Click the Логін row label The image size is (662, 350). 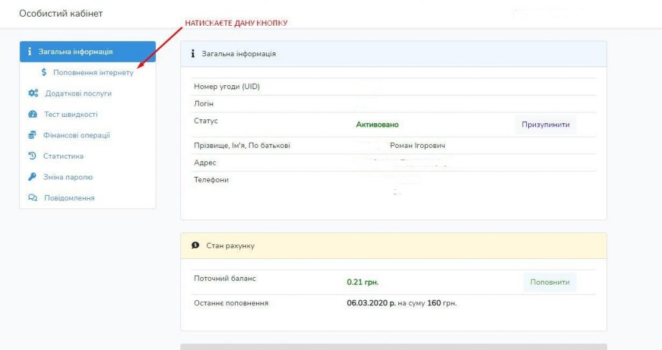pyautogui.click(x=204, y=104)
